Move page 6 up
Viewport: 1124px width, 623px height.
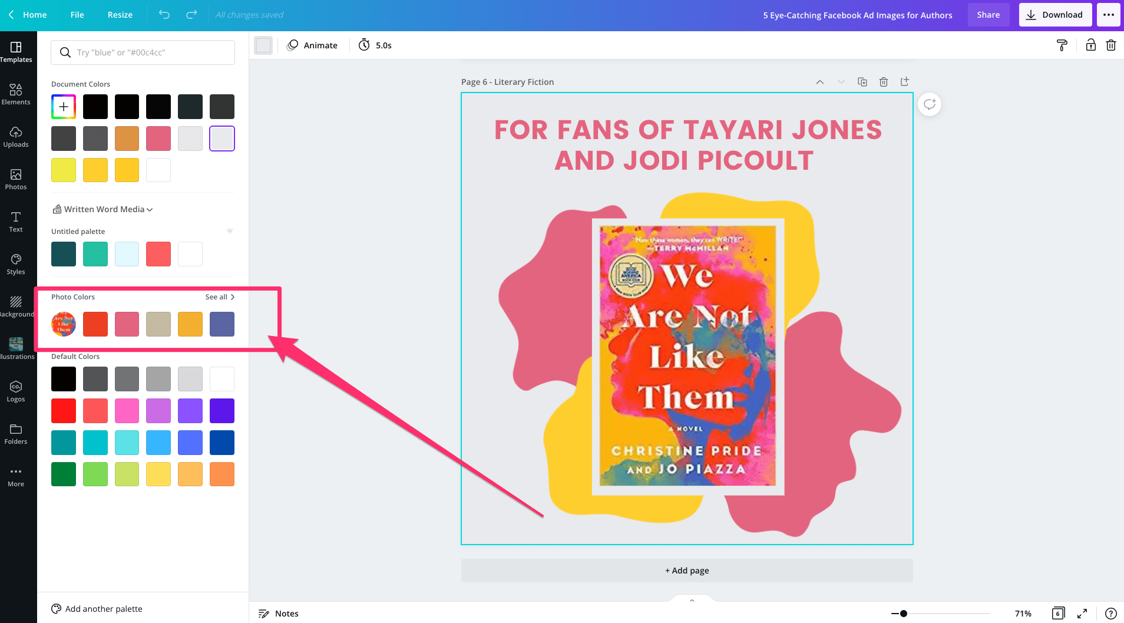point(820,82)
